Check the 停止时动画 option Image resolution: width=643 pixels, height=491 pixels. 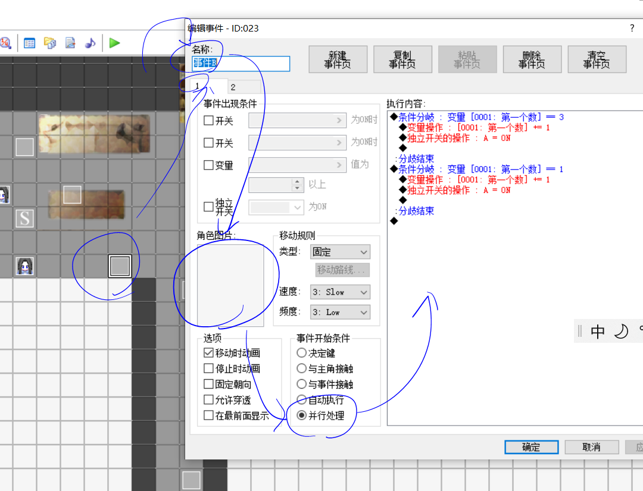(x=208, y=368)
